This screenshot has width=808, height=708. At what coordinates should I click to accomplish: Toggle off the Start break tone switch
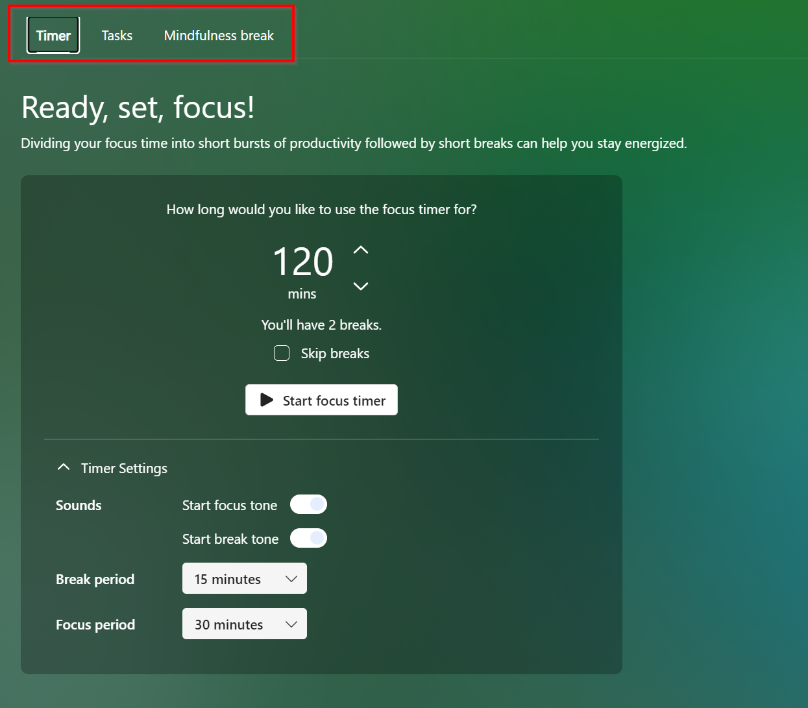308,538
